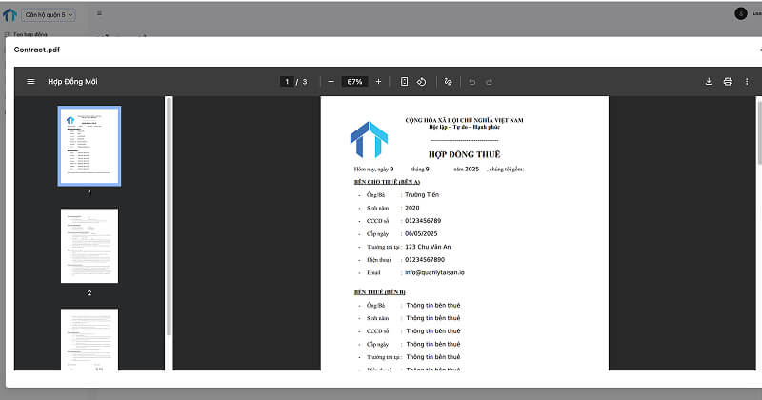This screenshot has width=762, height=400.
Task: Click the fit to page icon
Action: pos(404,82)
